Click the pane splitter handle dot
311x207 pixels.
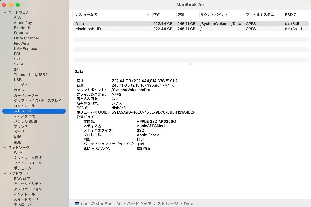click(x=191, y=64)
